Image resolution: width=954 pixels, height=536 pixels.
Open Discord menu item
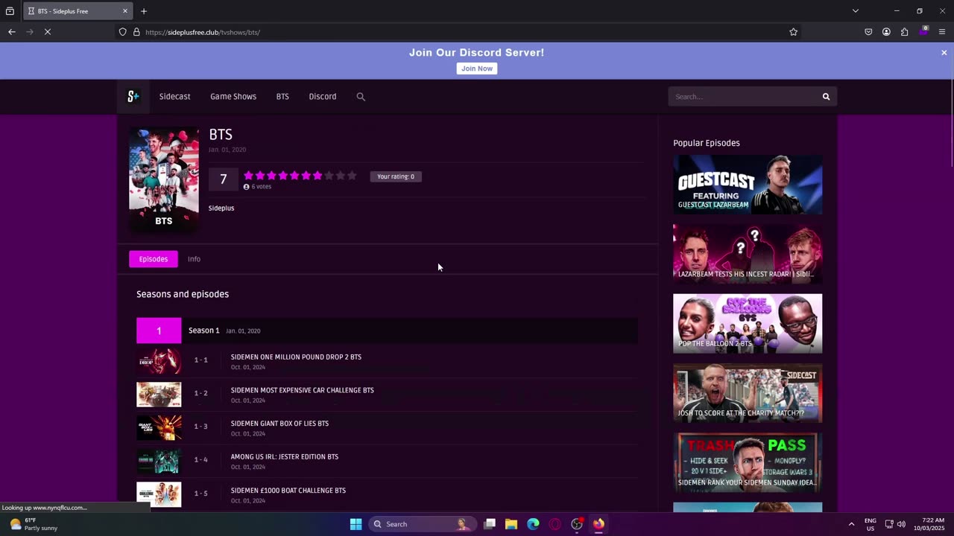coord(323,97)
